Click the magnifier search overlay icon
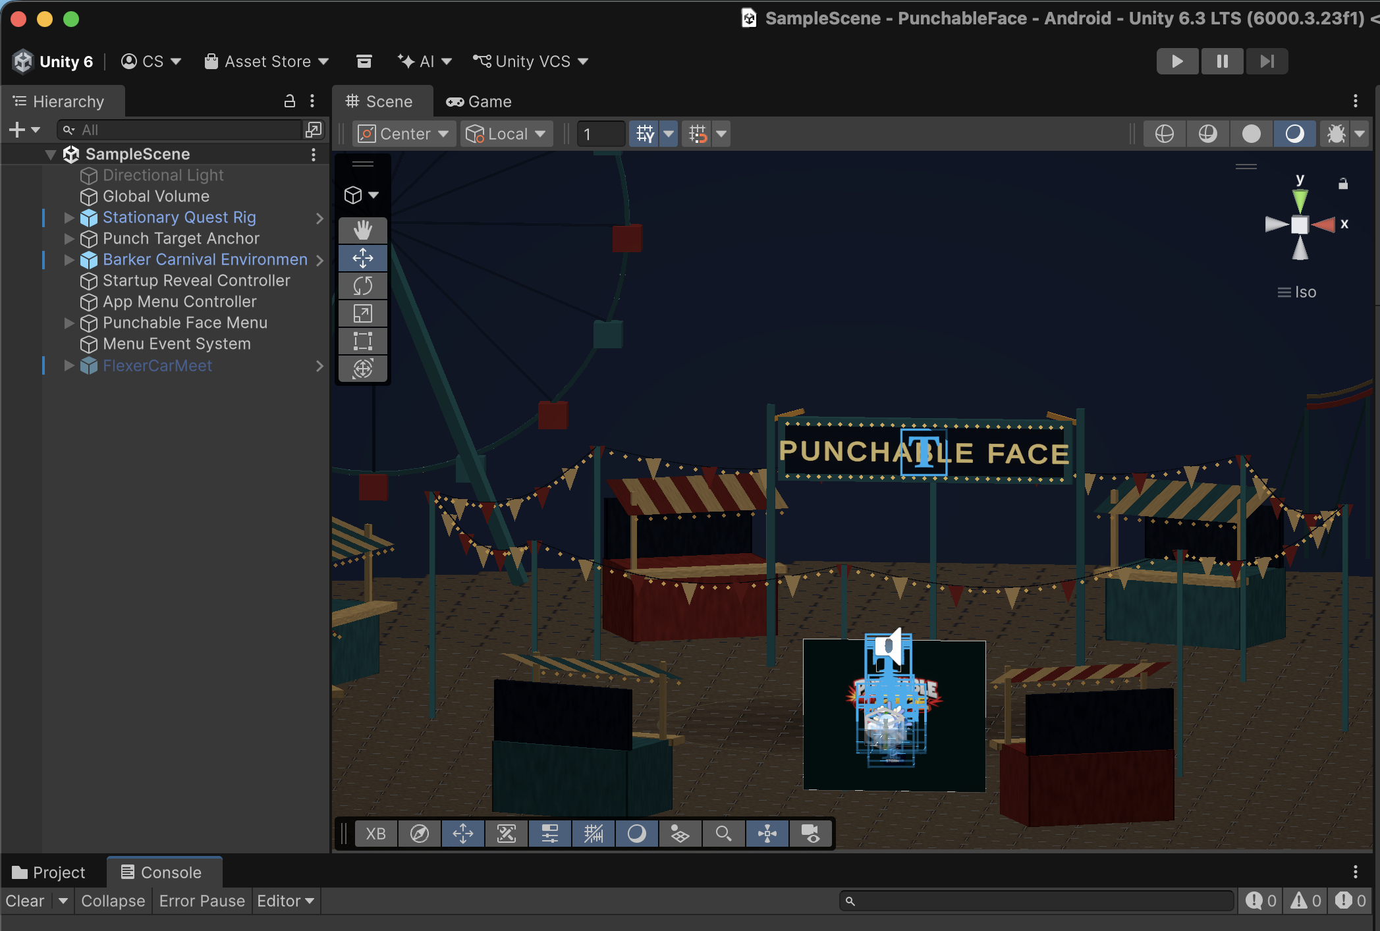 point(724,834)
